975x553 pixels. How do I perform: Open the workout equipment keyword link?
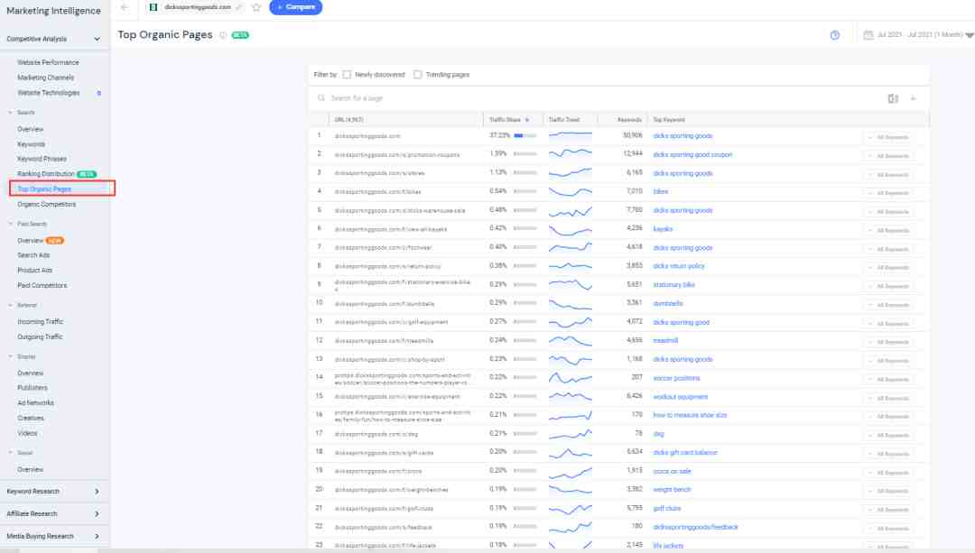click(x=681, y=397)
